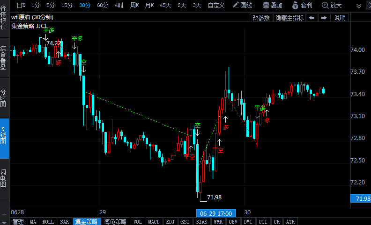371x225 pixels.
Task: Select the 月K monthly chart
Action: click(149, 5)
